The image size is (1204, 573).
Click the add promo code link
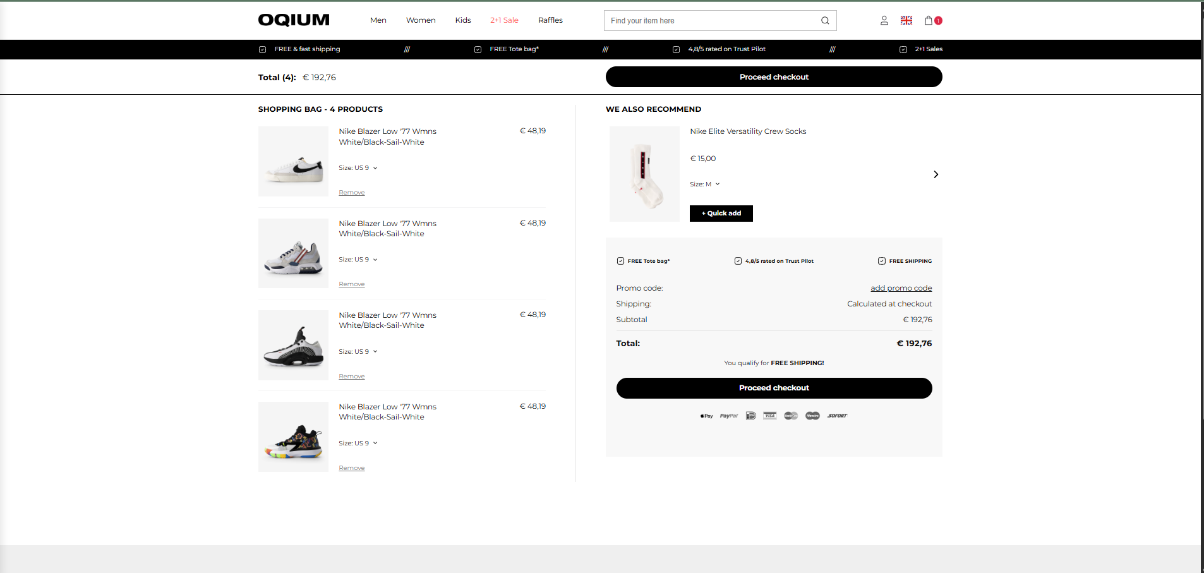pyautogui.click(x=901, y=288)
